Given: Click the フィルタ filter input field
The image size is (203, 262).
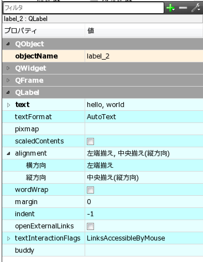Looking at the screenshot, I should (84, 8).
